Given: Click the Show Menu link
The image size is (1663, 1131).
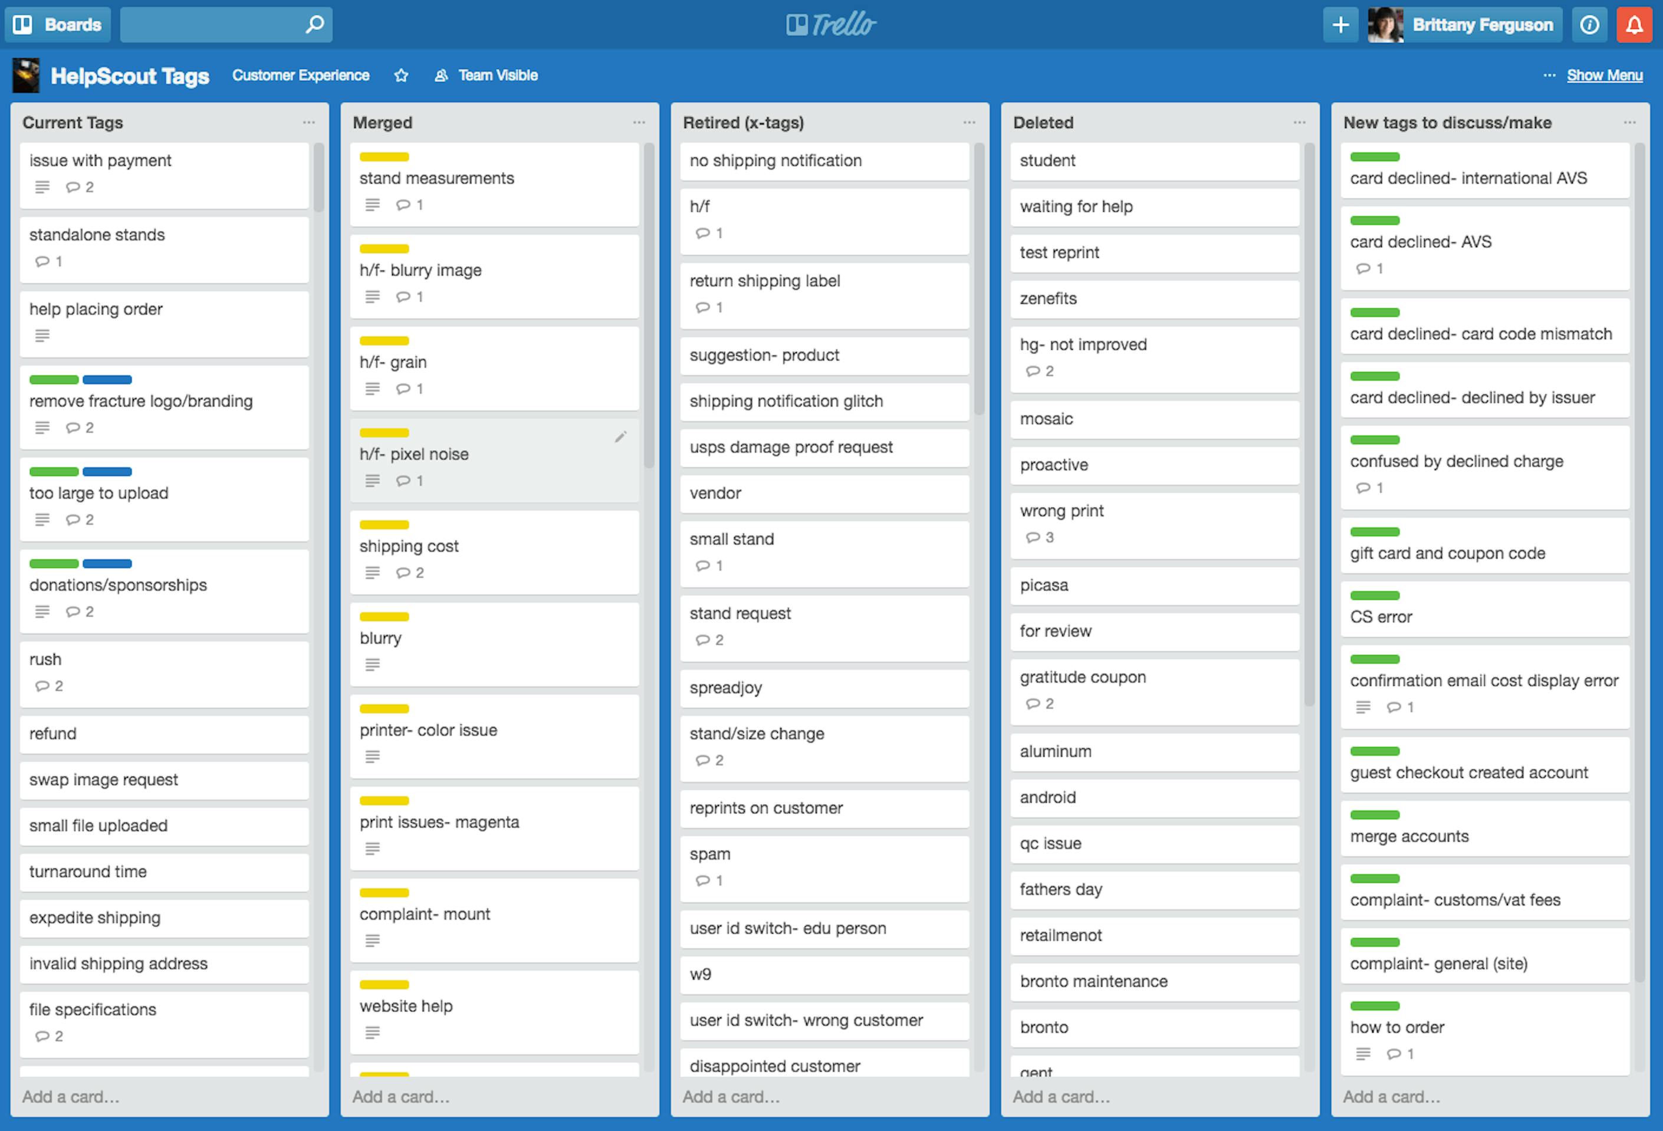Looking at the screenshot, I should 1604,75.
